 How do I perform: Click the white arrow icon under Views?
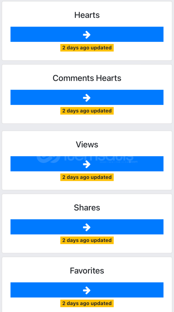point(87,164)
